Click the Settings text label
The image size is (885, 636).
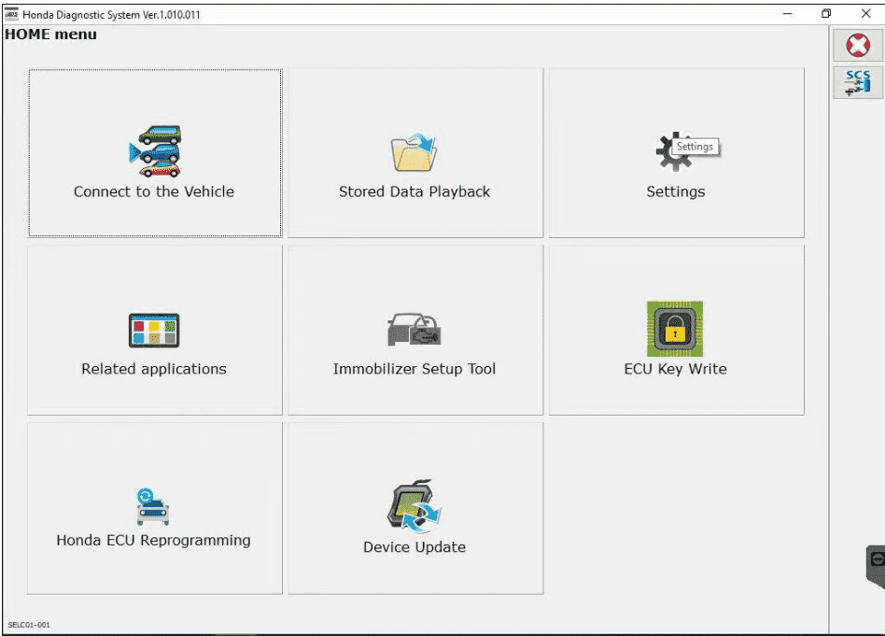tap(676, 191)
